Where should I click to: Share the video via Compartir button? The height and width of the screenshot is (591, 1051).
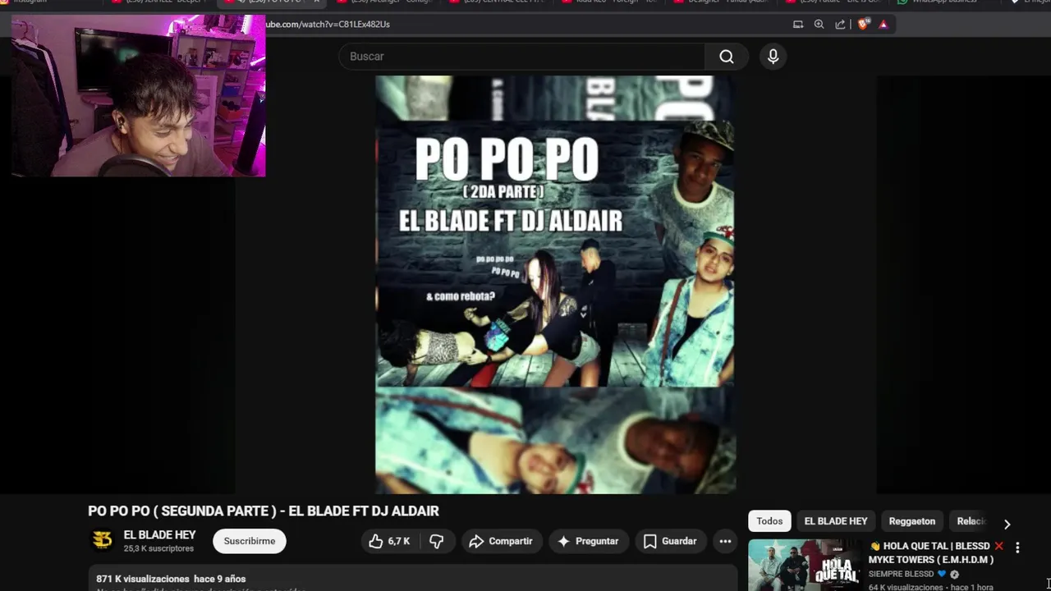pos(501,541)
